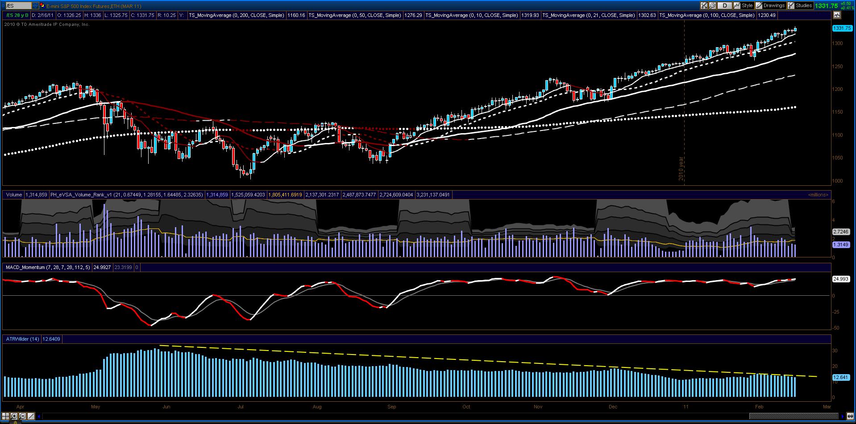Click the 1331.75 price axis marker
The image size is (856, 424).
(842, 28)
